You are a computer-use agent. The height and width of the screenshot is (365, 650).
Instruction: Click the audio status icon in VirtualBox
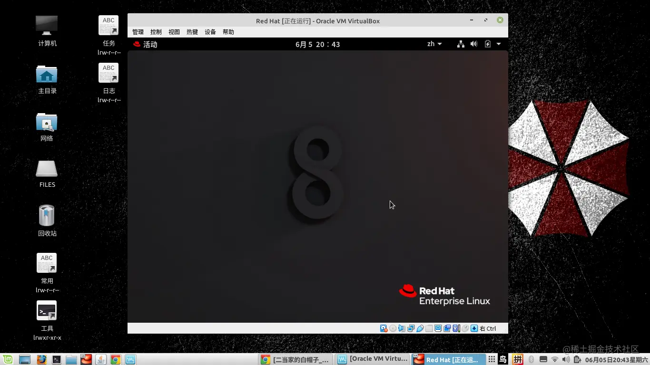tap(402, 328)
